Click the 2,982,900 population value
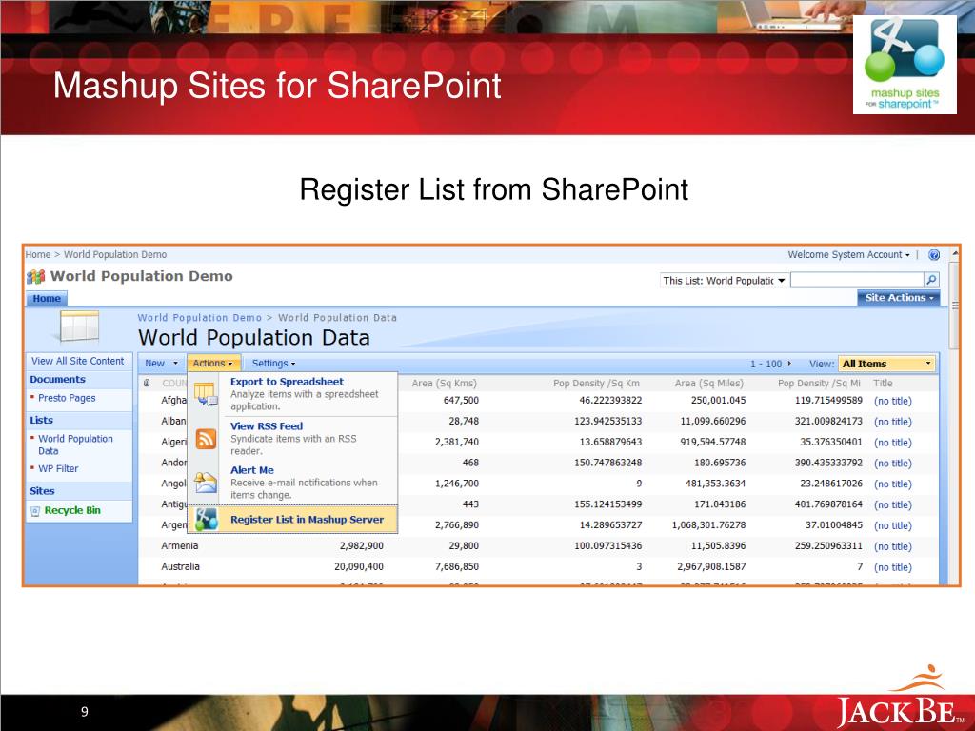975x731 pixels. click(x=361, y=545)
